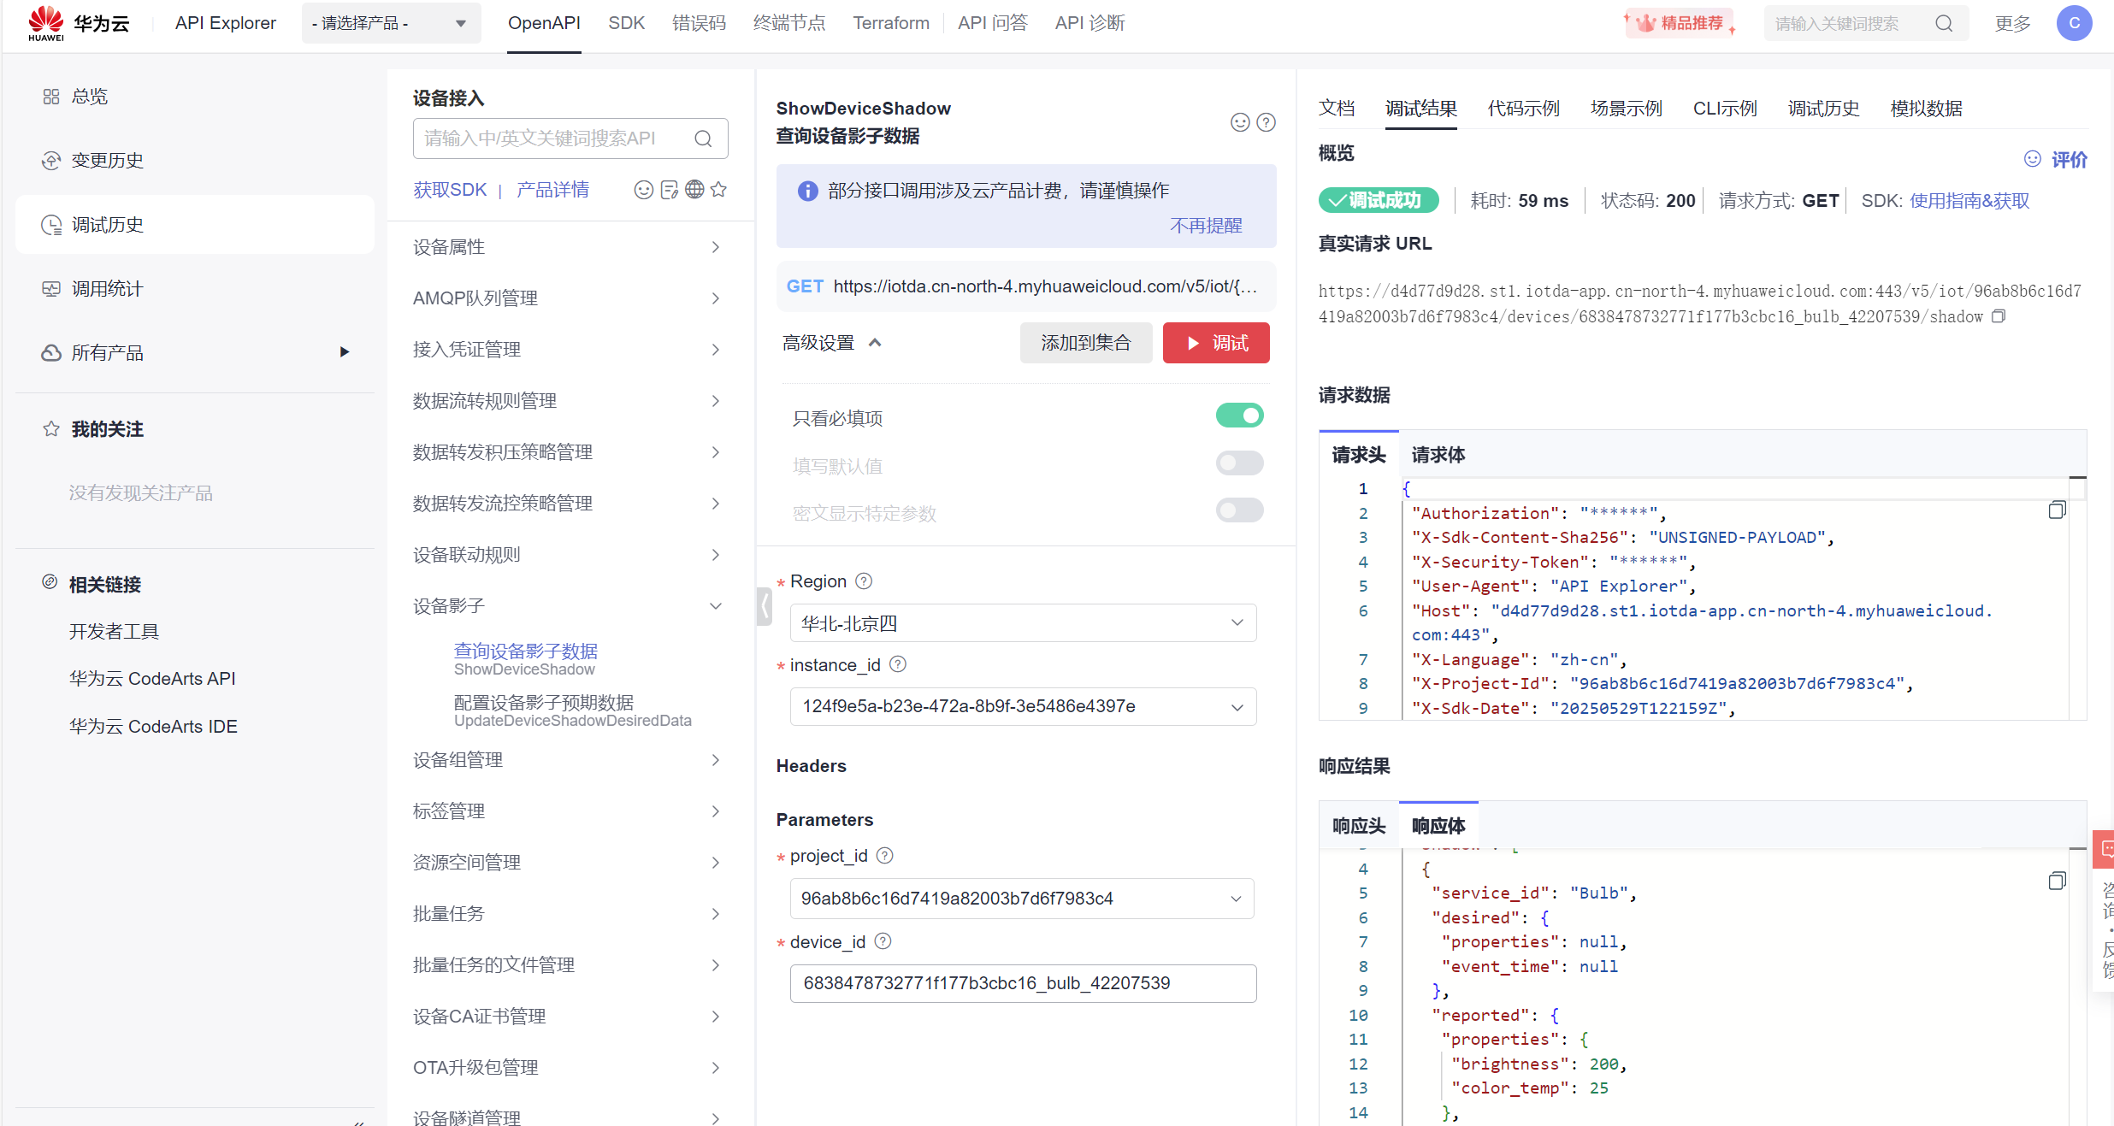This screenshot has height=1126, width=2114.
Task: Click the document note icon beside 产品详情
Action: coord(669,190)
